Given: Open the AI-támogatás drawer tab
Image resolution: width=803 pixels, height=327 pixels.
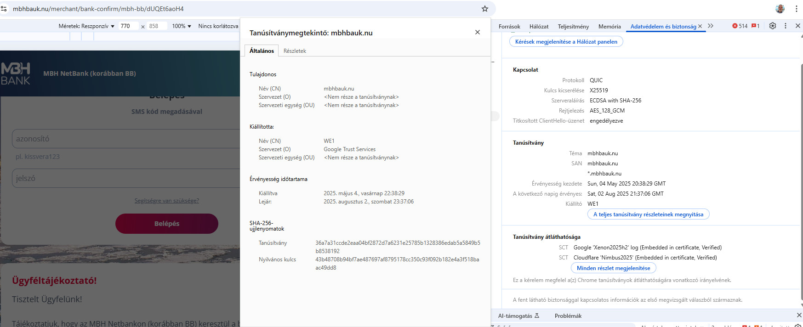Looking at the screenshot, I should click(518, 316).
